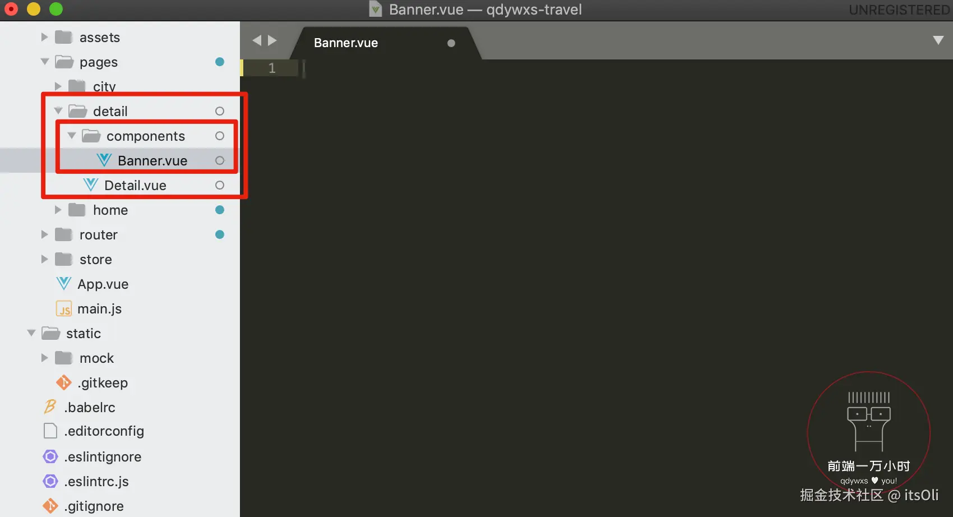The height and width of the screenshot is (517, 953).
Task: Open .gitkeep from the sidebar
Action: pyautogui.click(x=103, y=383)
